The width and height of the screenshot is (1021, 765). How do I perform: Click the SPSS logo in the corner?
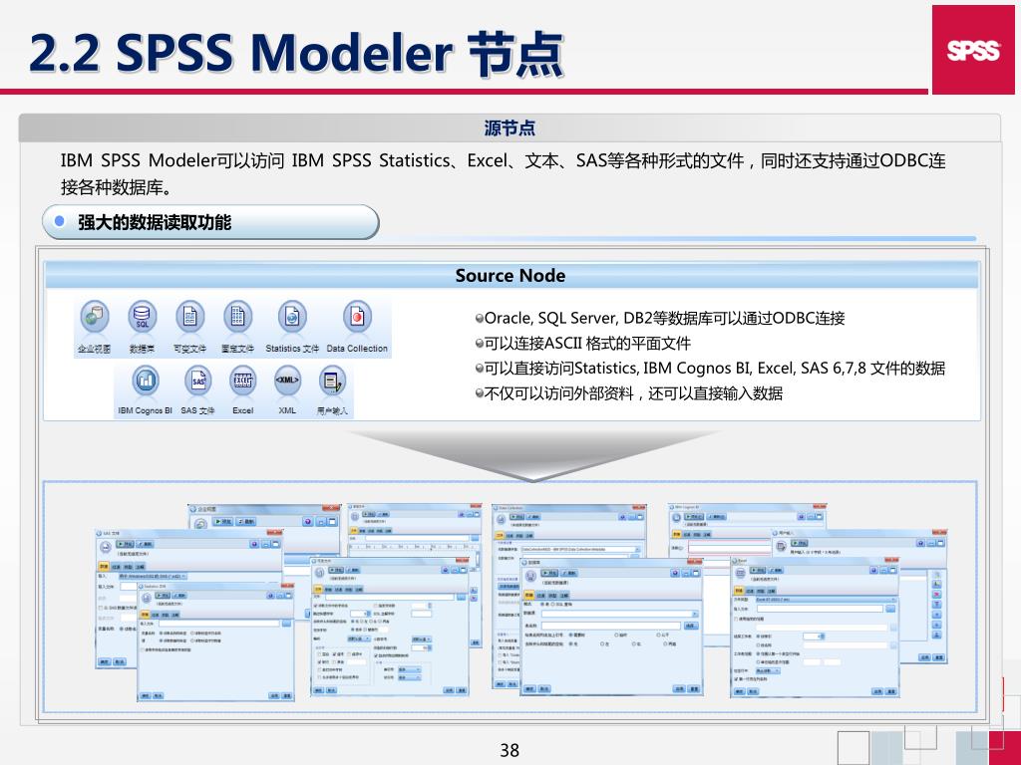click(973, 50)
